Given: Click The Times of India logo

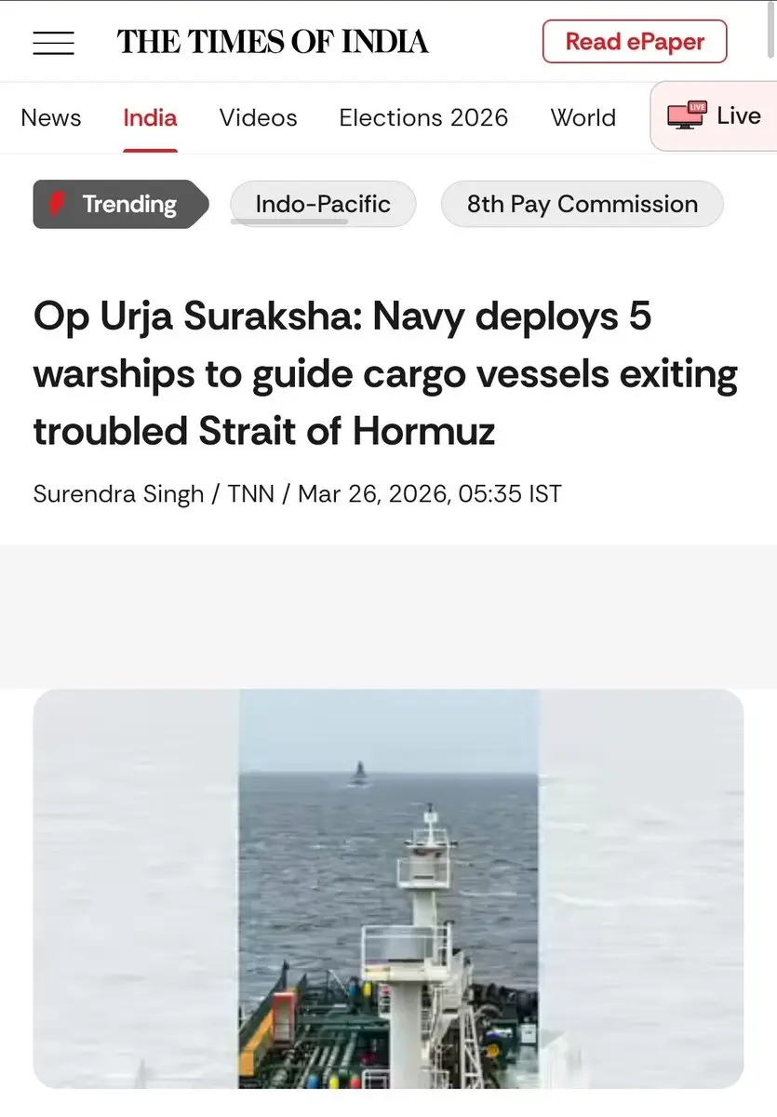Looking at the screenshot, I should (273, 42).
